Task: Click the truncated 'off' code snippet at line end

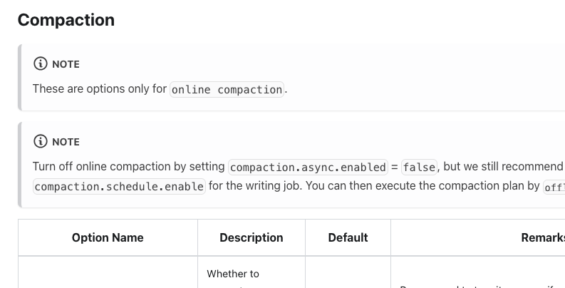Action: [554, 187]
